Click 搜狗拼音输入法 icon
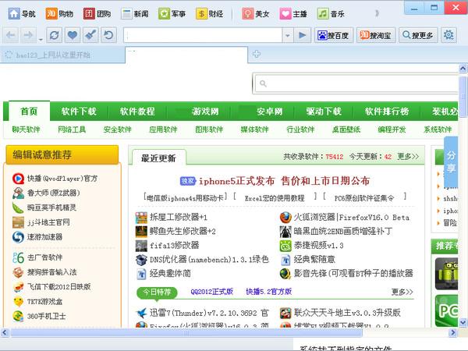Screen dimensions: 468x351 click(18, 272)
